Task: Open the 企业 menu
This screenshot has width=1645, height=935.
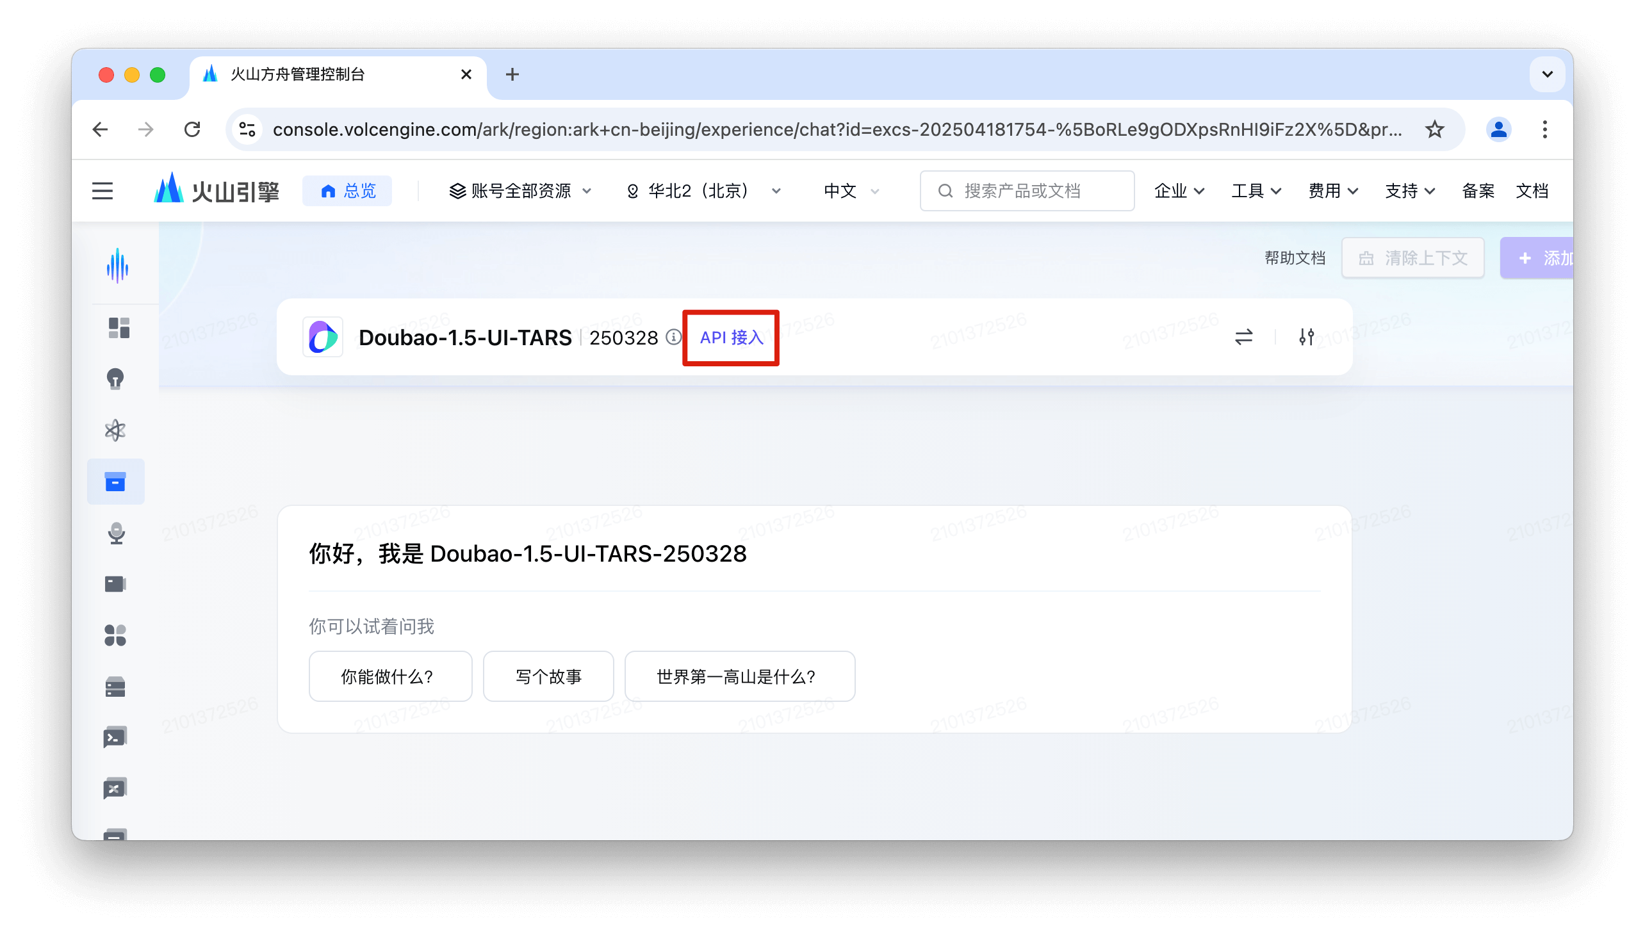Action: pos(1179,191)
